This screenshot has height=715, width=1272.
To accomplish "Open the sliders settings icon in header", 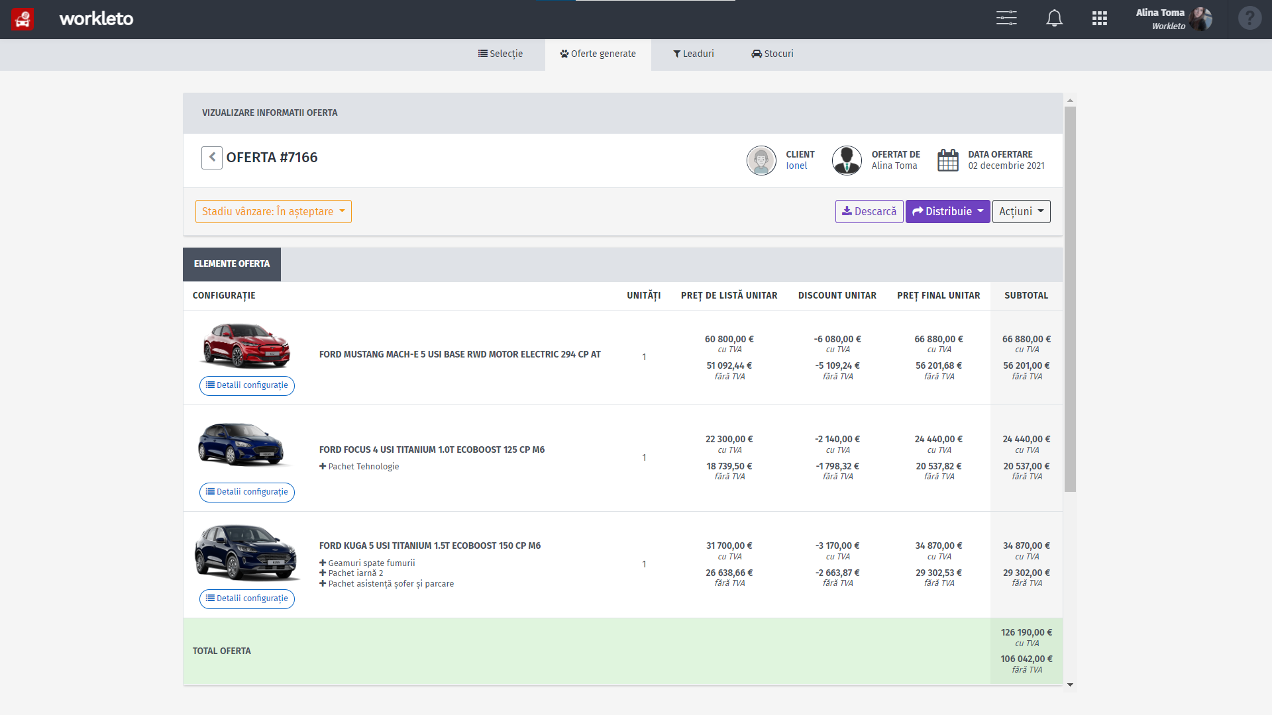I will [1006, 19].
